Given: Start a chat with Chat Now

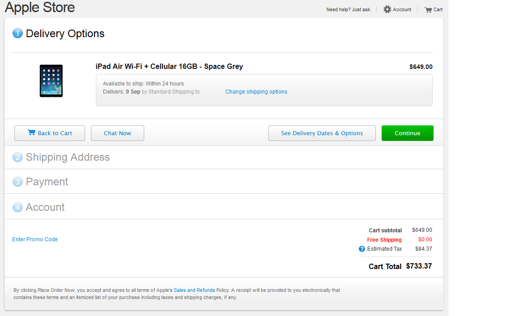Looking at the screenshot, I should coord(117,133).
